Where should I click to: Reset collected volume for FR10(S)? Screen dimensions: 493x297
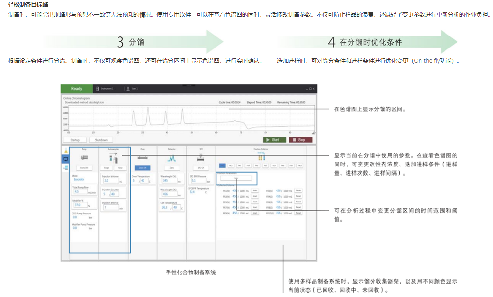[299, 213]
